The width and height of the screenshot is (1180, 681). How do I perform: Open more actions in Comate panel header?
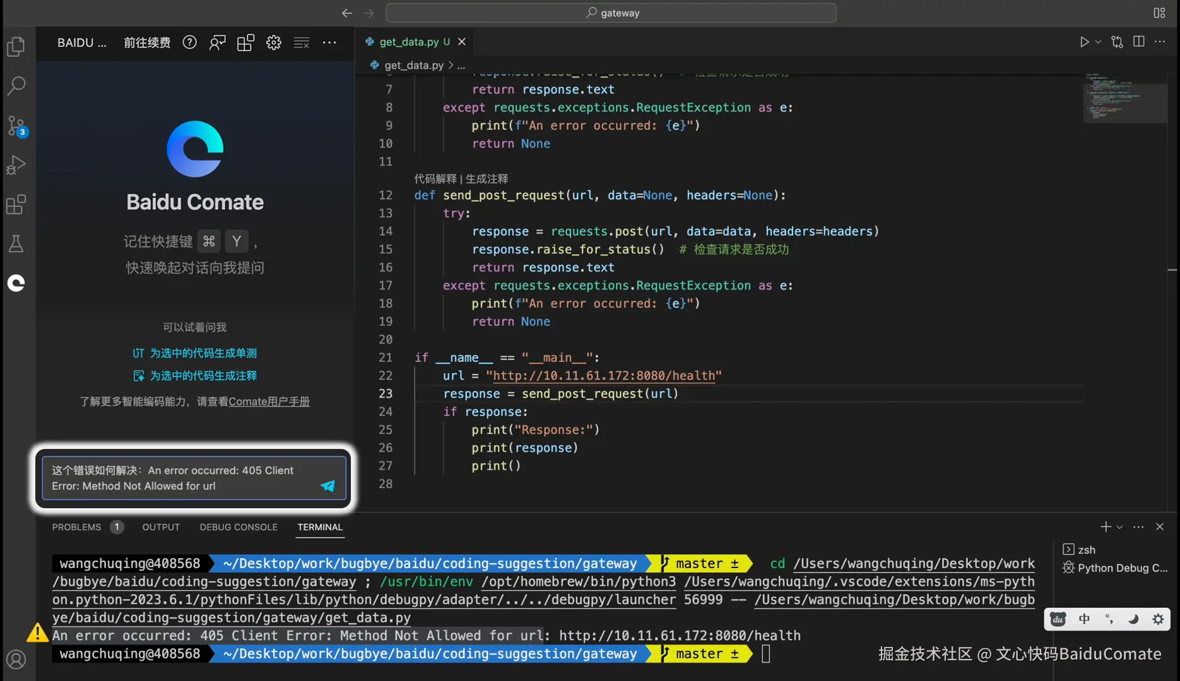(329, 42)
